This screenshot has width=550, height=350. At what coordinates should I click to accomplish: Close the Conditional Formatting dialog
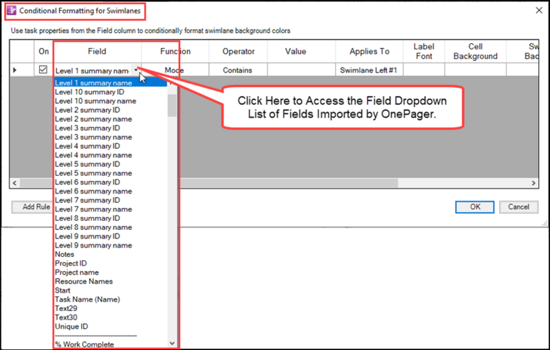tap(539, 10)
